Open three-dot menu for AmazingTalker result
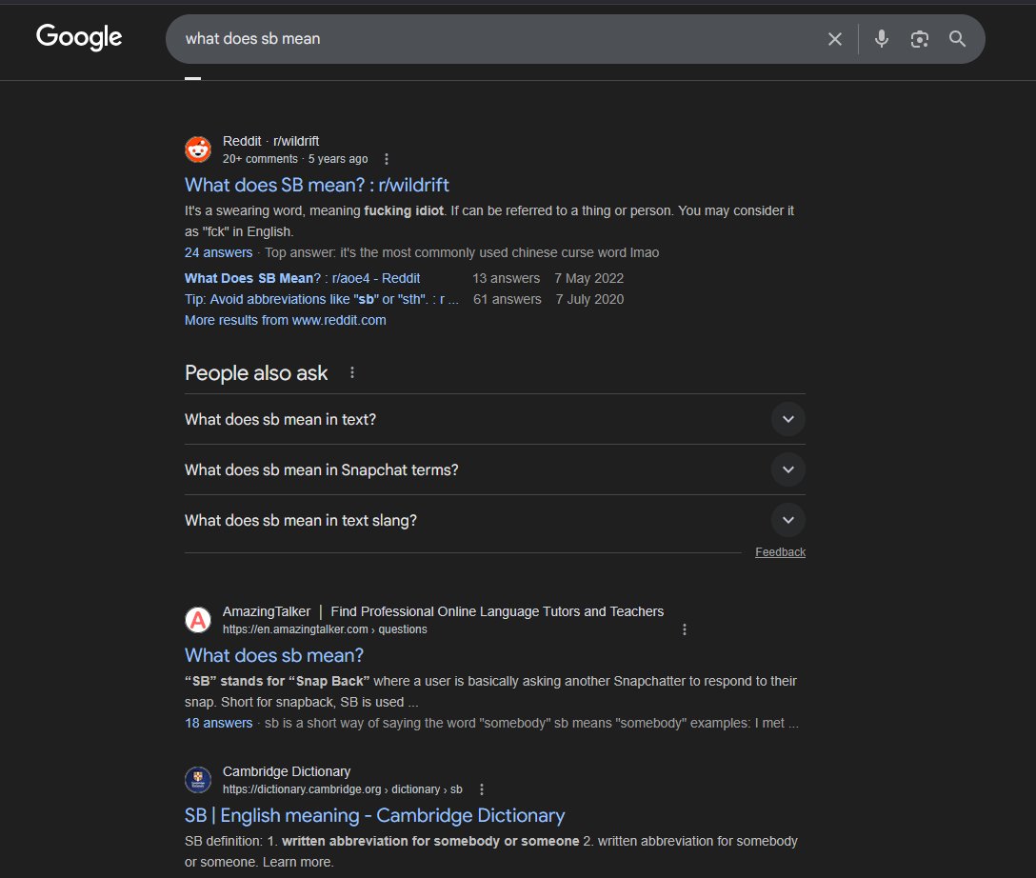 tap(685, 629)
